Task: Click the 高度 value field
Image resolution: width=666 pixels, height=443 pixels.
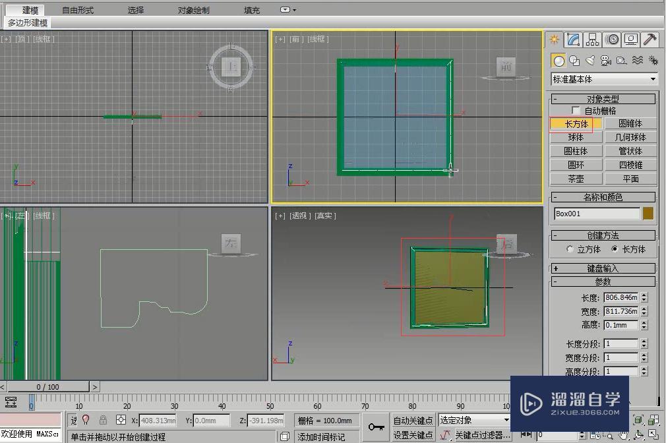Action: click(621, 325)
